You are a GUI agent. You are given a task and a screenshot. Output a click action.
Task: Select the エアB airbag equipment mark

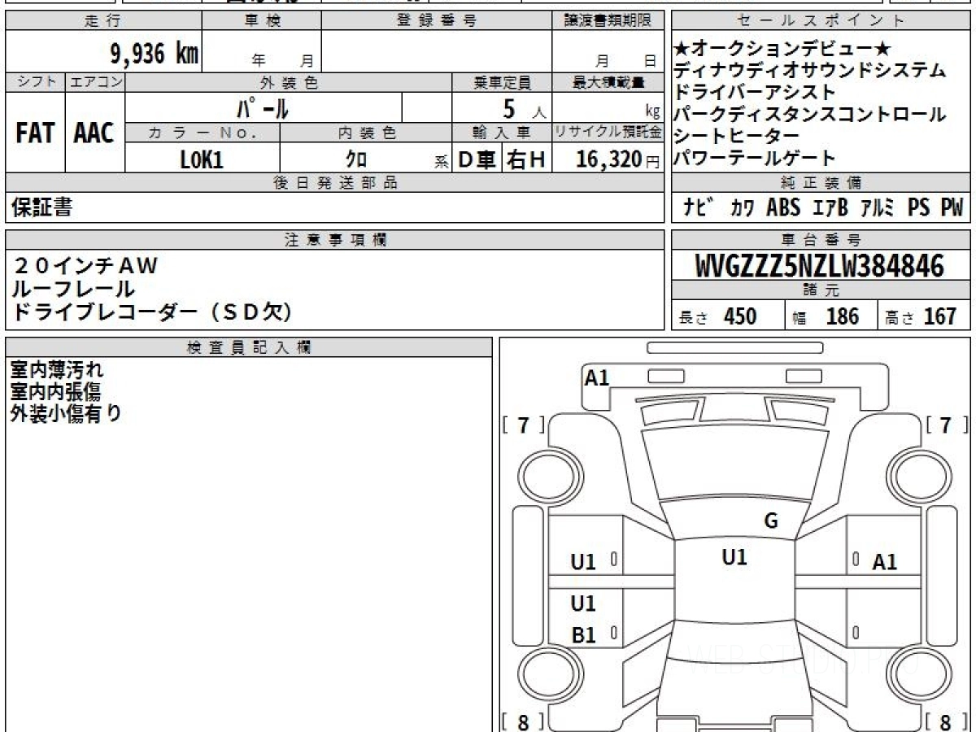(830, 207)
